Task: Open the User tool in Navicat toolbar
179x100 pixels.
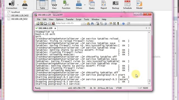Action: (25, 5)
